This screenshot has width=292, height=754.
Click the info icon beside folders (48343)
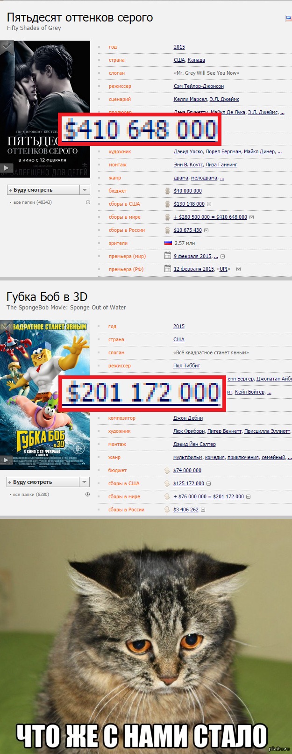(87, 202)
